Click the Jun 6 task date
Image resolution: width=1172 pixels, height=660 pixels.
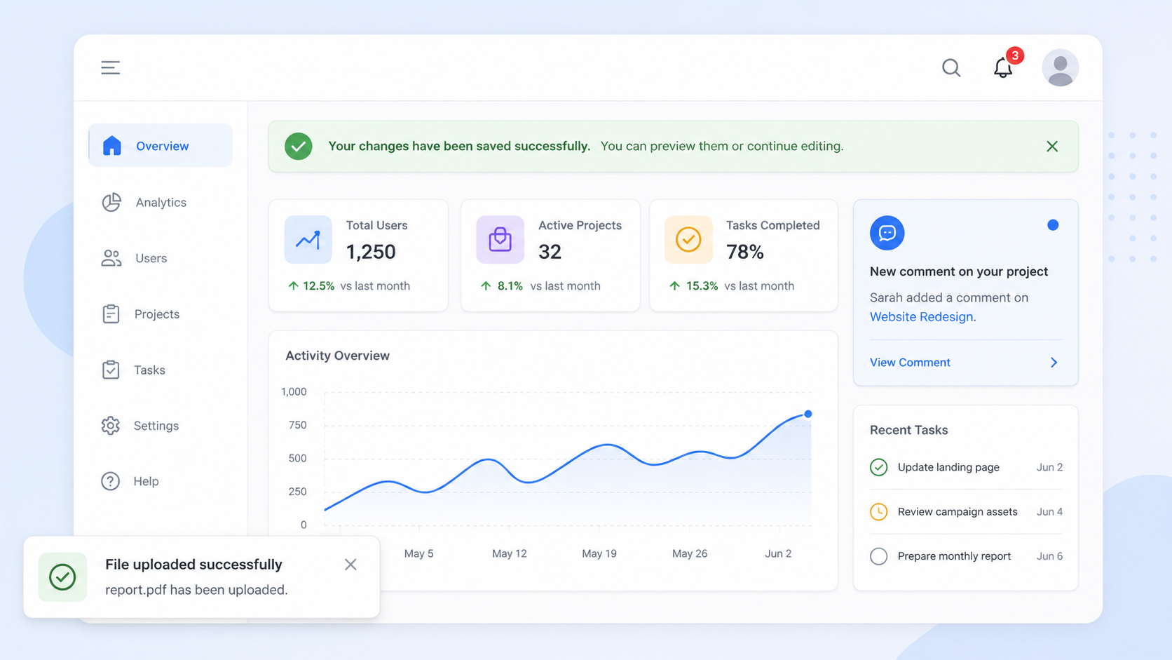tap(1049, 556)
